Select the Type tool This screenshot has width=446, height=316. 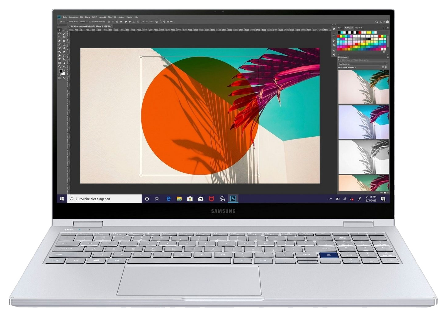[x=60, y=59]
